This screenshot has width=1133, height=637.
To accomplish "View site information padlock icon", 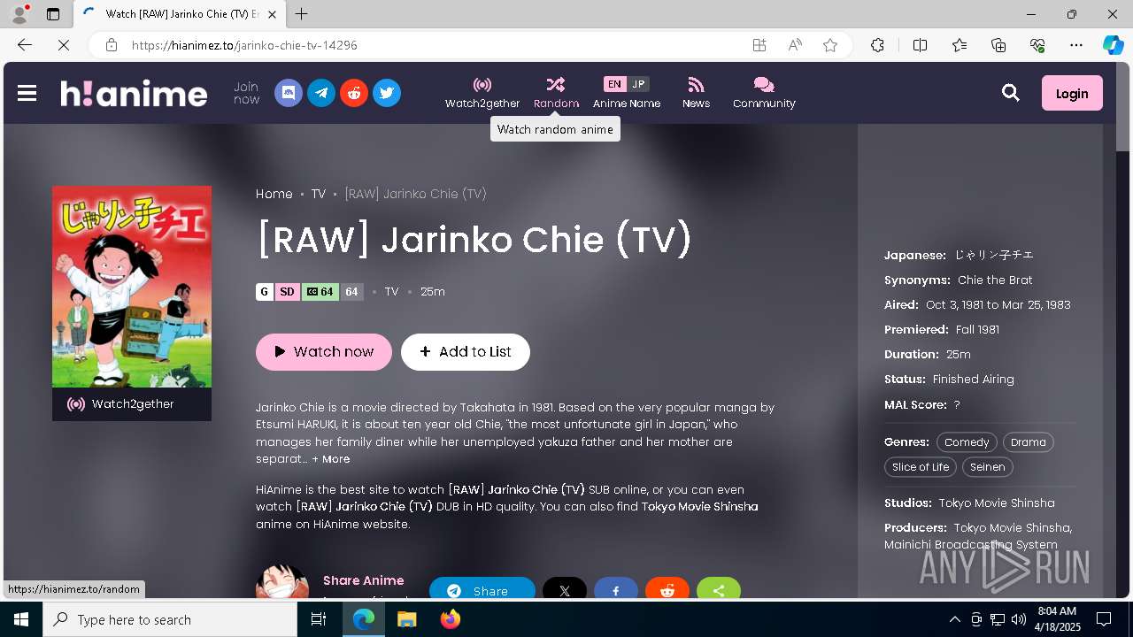I will point(112,45).
